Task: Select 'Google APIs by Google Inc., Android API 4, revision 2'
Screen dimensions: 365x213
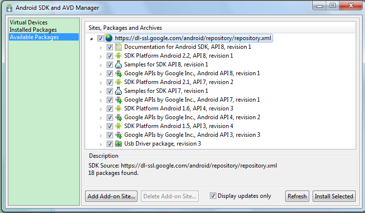Action: coord(192,117)
